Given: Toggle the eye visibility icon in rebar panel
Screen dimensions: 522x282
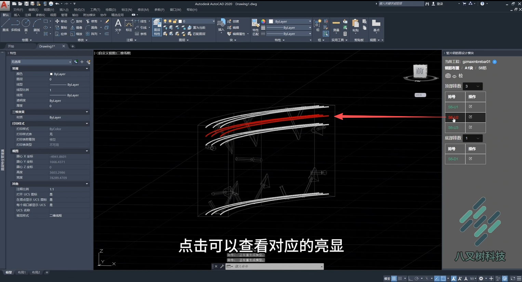Looking at the screenshot, I should tap(454, 76).
